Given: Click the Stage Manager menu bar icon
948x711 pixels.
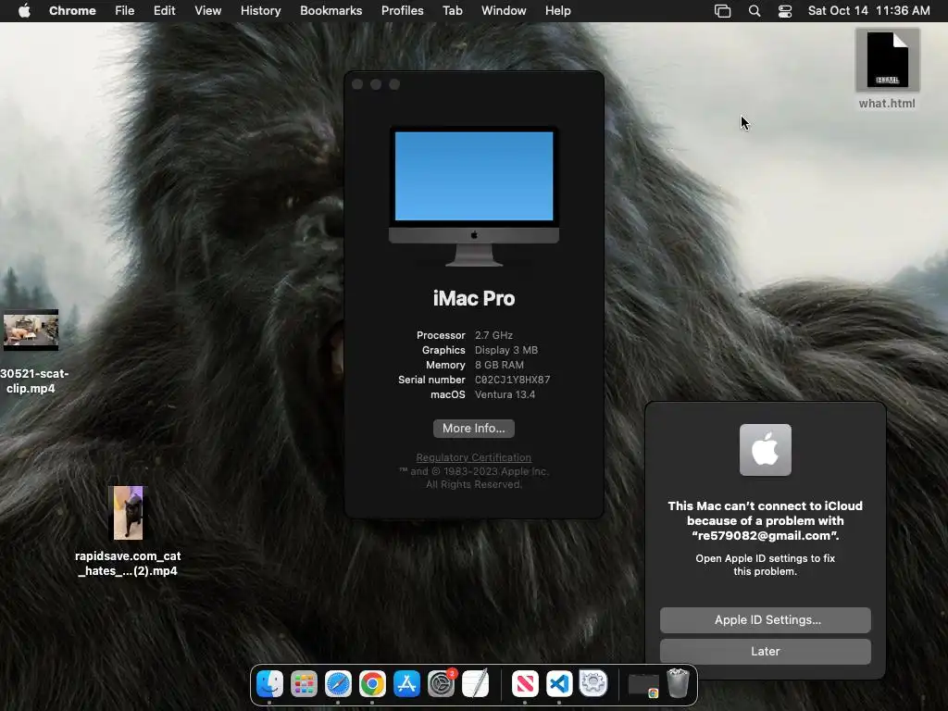Looking at the screenshot, I should coord(722,11).
